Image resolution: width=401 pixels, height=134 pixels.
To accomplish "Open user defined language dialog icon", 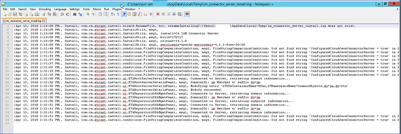I will (129, 14).
